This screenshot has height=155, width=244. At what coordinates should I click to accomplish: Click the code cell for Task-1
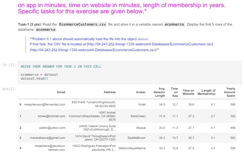coord(130,72)
